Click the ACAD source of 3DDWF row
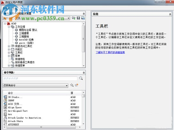 point(73,101)
